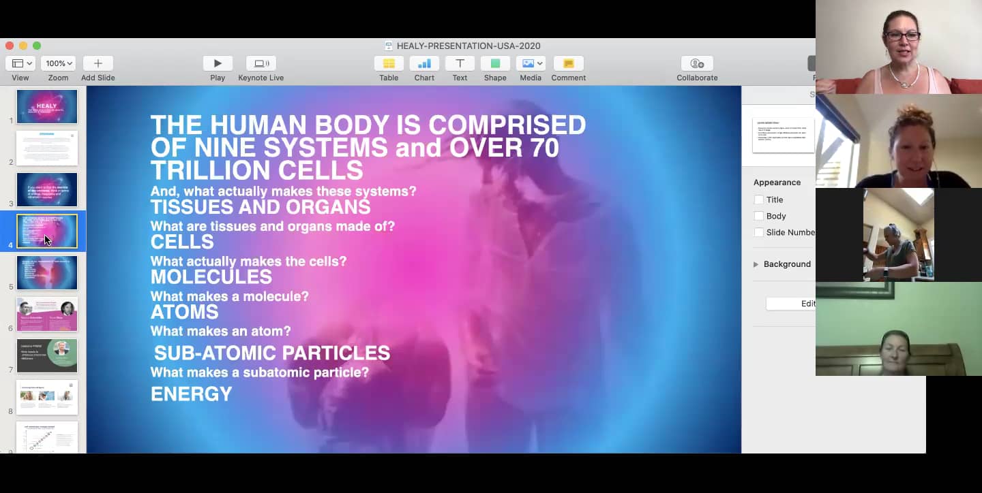The width and height of the screenshot is (982, 493).
Task: Click "What makes an atom?" text
Action: click(x=221, y=332)
